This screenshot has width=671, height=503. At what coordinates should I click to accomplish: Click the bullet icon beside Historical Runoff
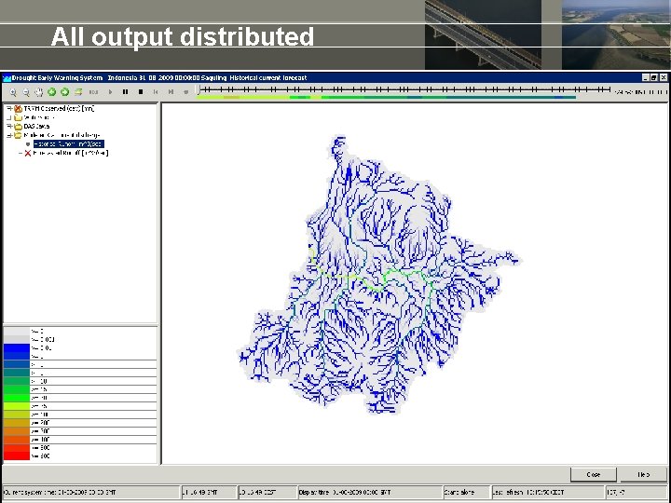28,144
